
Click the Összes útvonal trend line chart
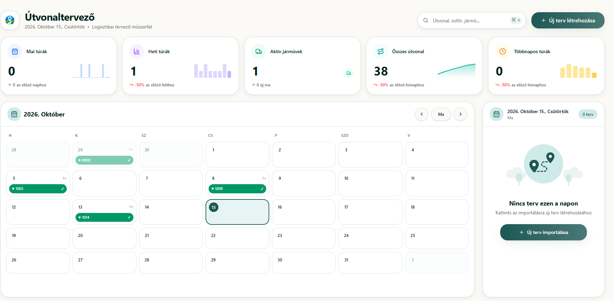[x=457, y=70]
